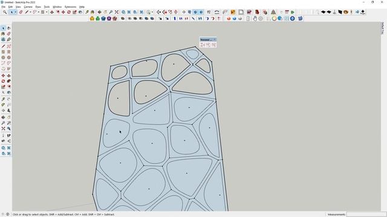Viewport: 387px width, 217px height.
Task: Select the Paint Bucket in left toolbar
Action: coord(3,34)
